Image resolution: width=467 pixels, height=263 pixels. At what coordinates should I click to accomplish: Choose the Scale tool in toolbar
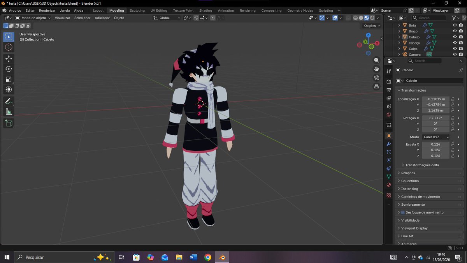[9, 79]
